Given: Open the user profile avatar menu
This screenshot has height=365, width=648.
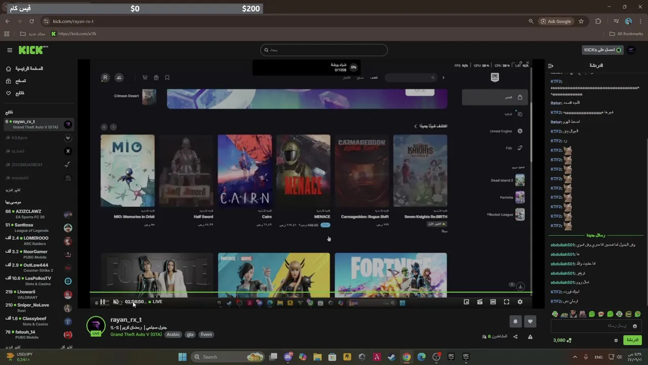Looking at the screenshot, I should tap(631, 50).
